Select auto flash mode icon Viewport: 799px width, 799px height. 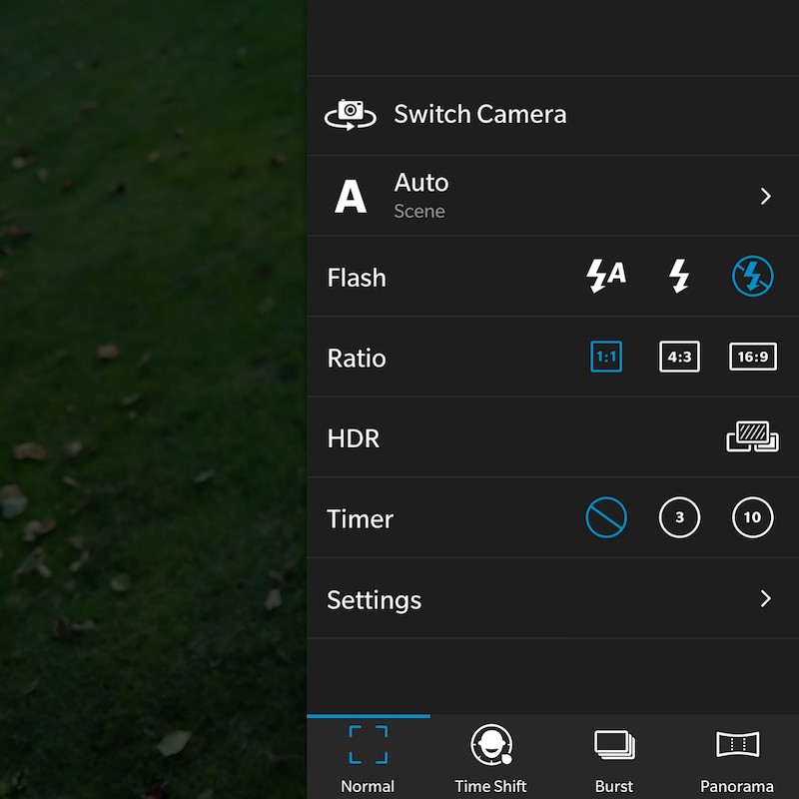tap(606, 276)
